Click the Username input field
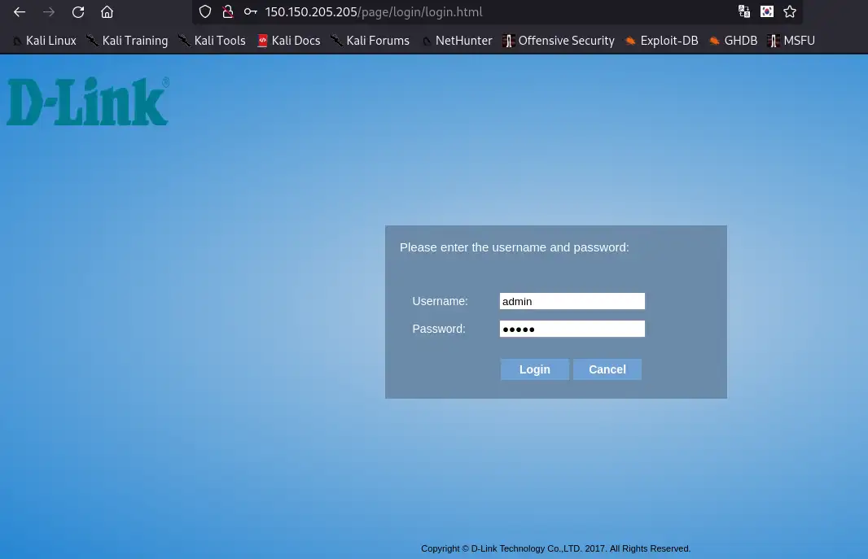This screenshot has height=559, width=868. coord(572,301)
